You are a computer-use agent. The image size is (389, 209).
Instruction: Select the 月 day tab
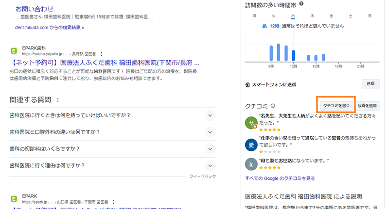(254, 16)
